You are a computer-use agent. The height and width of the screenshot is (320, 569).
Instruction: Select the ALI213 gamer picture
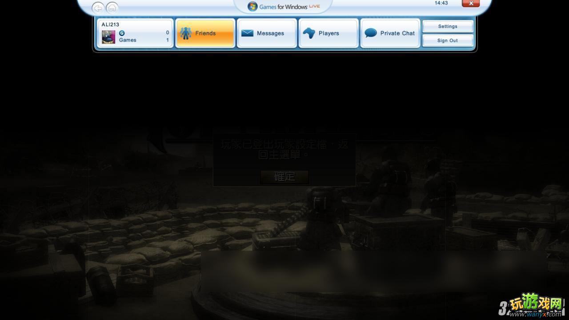point(108,37)
